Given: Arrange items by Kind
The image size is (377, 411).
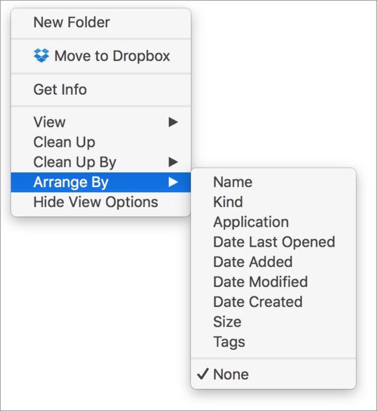Looking at the screenshot, I should pos(274,202).
